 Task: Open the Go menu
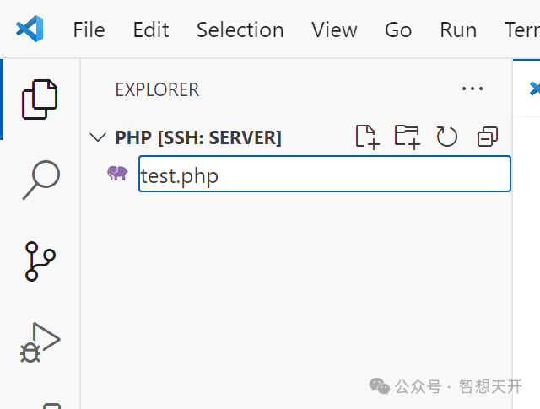398,30
